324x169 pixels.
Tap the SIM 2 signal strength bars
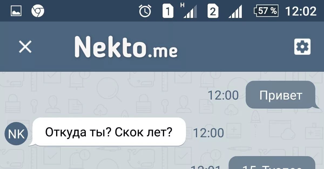[x=235, y=12]
